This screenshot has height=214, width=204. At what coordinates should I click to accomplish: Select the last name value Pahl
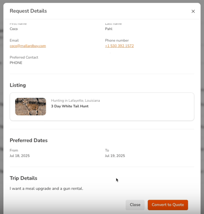109,29
